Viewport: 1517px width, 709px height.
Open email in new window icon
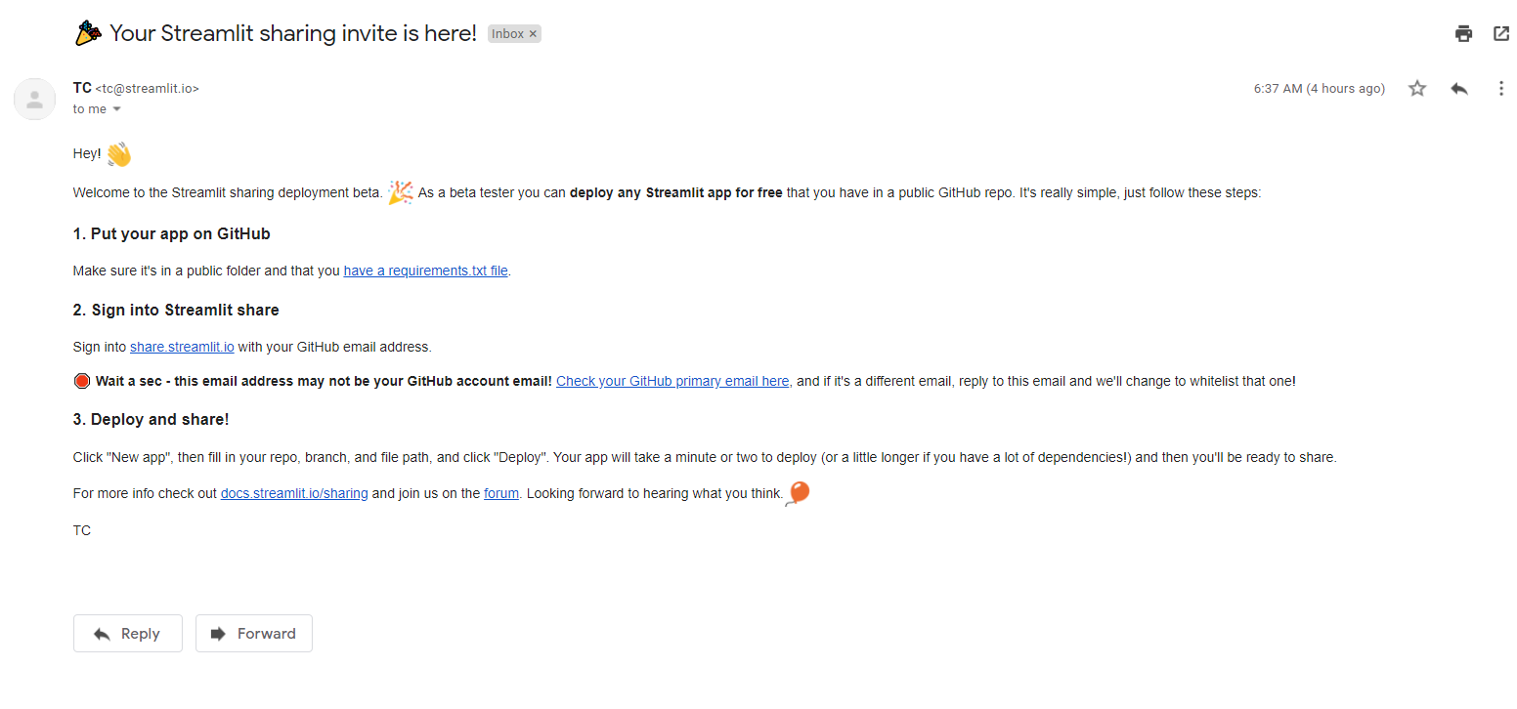(x=1501, y=34)
